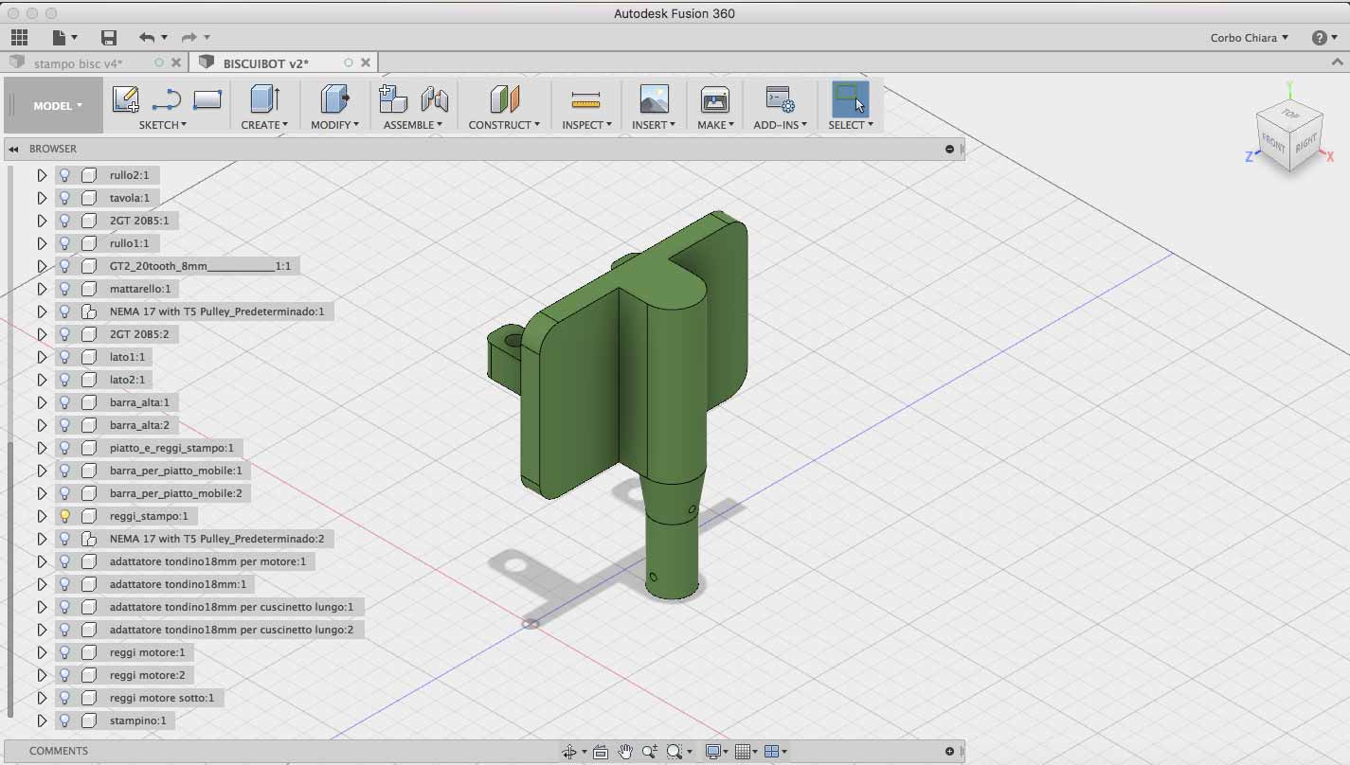1350x765 pixels.
Task: Click the Extrude icon above CREATE
Action: click(264, 99)
